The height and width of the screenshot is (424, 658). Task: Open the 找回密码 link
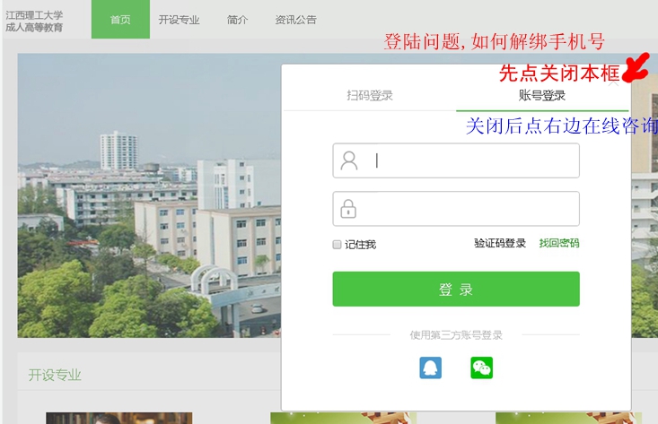coord(559,244)
